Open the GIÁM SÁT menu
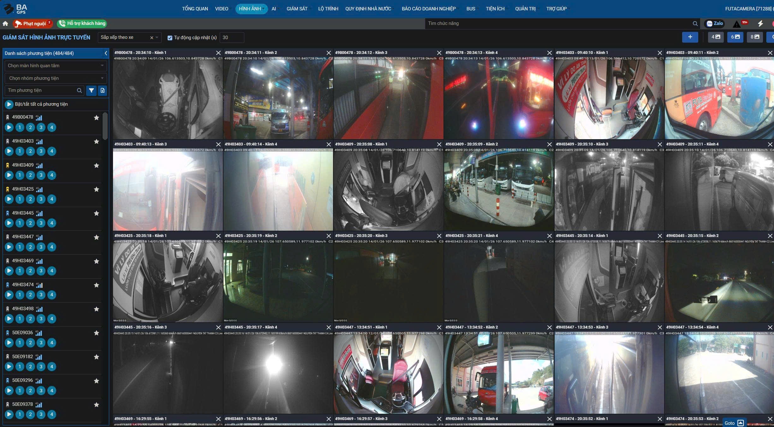Image resolution: width=774 pixels, height=427 pixels. pos(297,9)
